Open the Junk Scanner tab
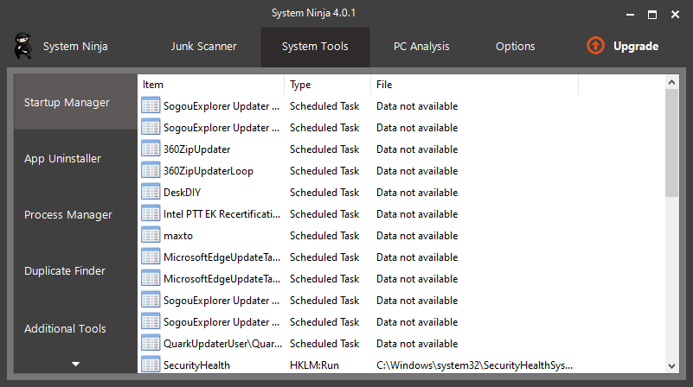693x387 pixels. pyautogui.click(x=203, y=47)
